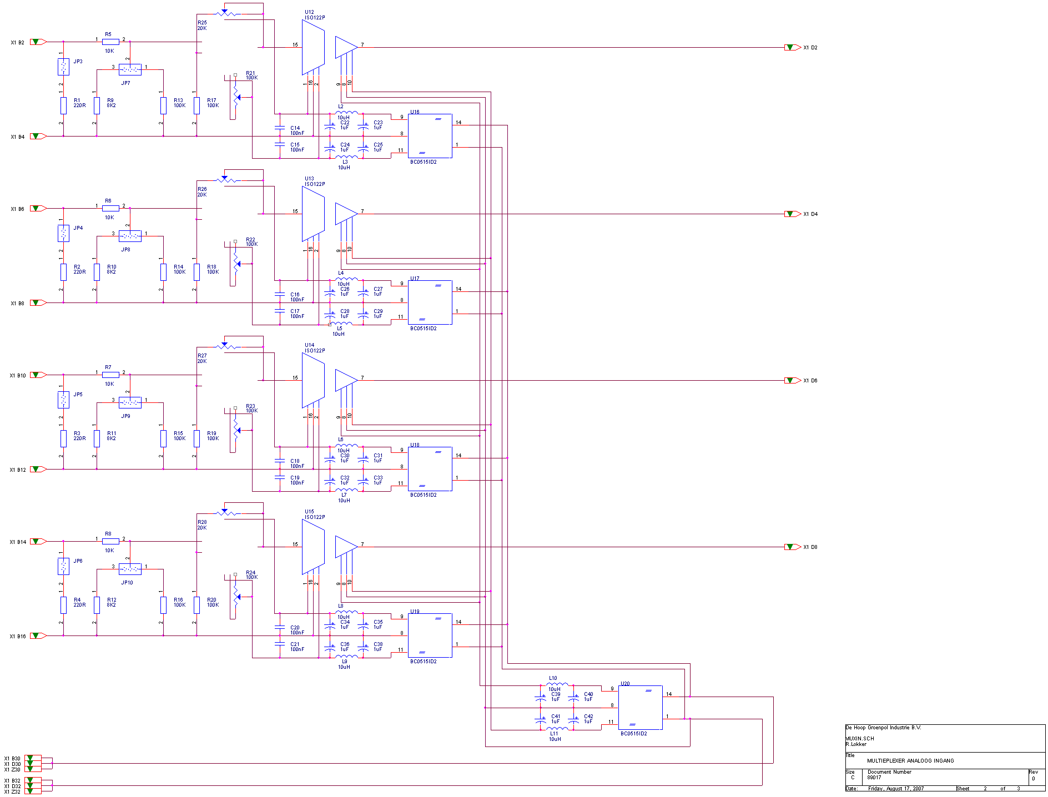Select the U20 BC0515ID2 converter block
The width and height of the screenshot is (1048, 797).
coord(640,708)
